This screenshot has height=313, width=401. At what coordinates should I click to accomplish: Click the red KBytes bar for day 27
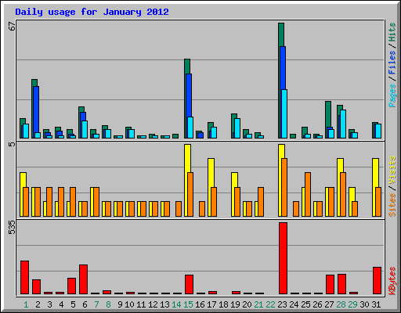[x=330, y=284]
